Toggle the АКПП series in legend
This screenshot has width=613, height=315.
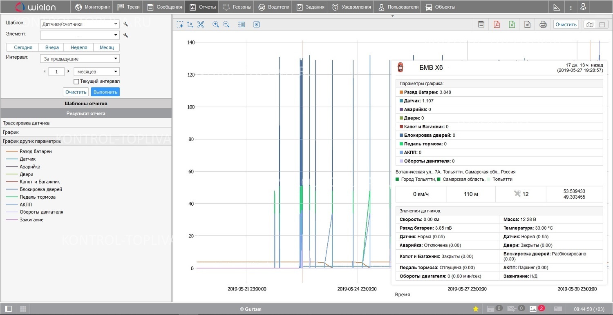pos(19,204)
